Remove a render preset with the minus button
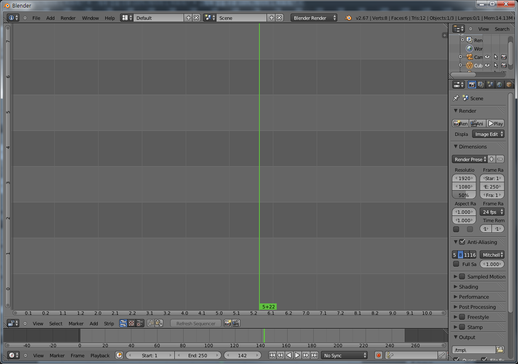 click(500, 159)
